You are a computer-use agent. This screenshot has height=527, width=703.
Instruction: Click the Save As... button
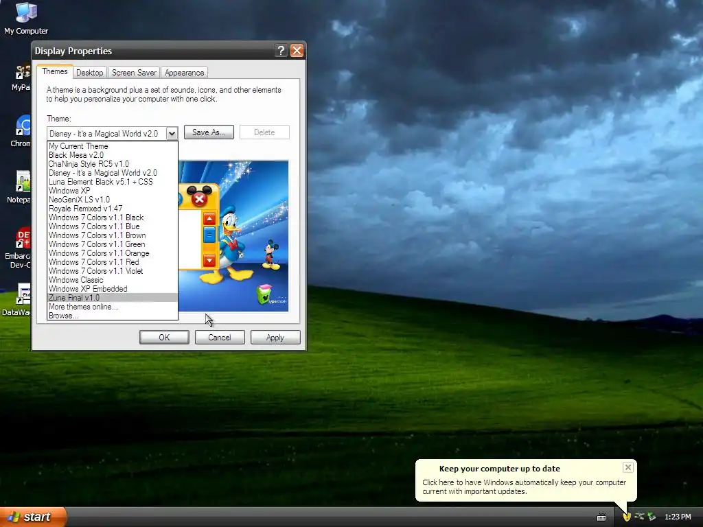coord(209,132)
